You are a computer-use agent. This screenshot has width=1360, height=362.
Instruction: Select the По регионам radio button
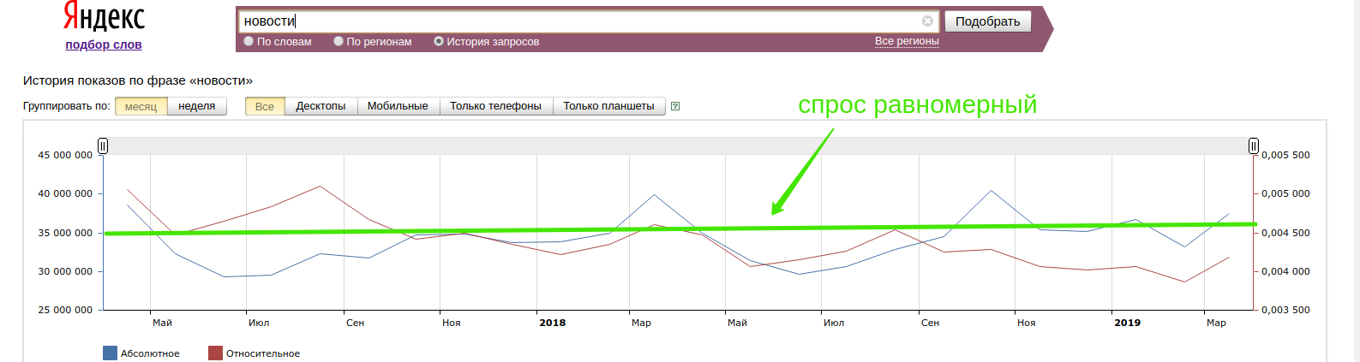[339, 41]
